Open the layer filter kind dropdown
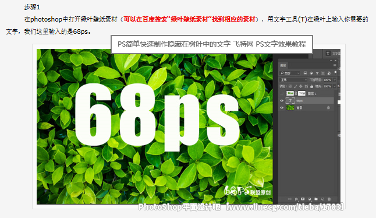Image resolution: width=376 pixels, height=218 pixels. [x=290, y=73]
